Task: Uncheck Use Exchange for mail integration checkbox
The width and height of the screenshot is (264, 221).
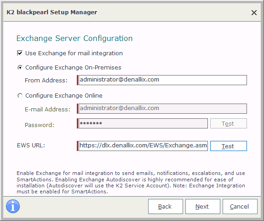Action: [x=20, y=53]
